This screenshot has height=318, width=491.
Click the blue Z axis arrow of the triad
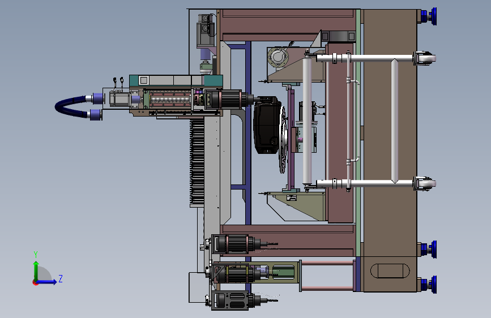[47, 282]
